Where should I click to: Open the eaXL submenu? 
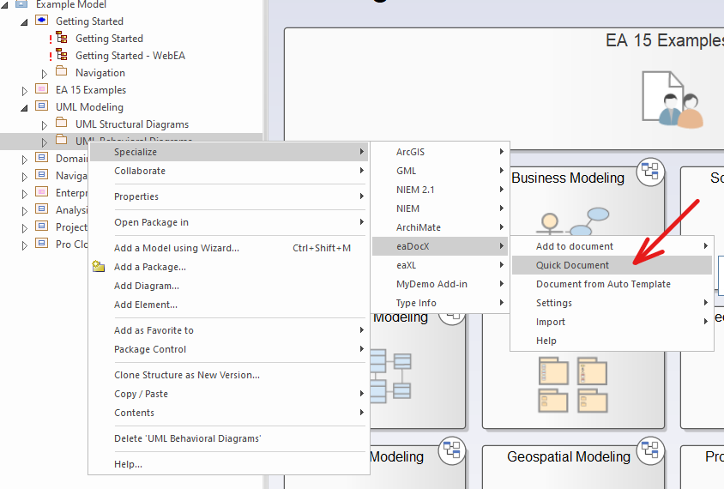tap(440, 265)
